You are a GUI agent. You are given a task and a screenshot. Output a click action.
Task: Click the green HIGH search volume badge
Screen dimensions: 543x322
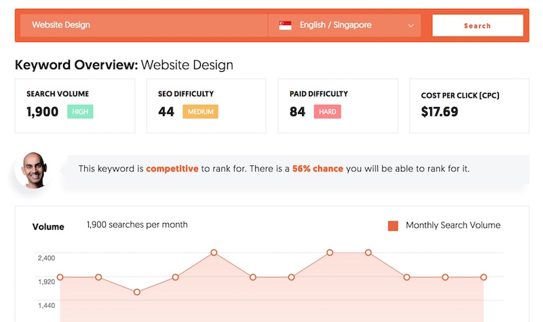point(80,111)
